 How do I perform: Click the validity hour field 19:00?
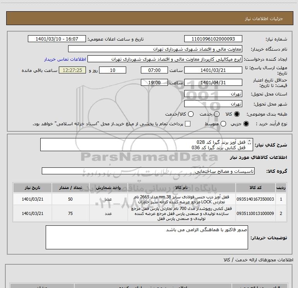pos(154,82)
